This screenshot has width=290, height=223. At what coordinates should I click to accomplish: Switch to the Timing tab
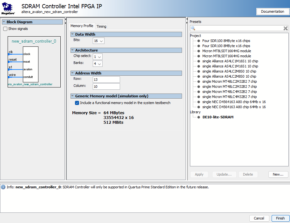tap(101, 26)
